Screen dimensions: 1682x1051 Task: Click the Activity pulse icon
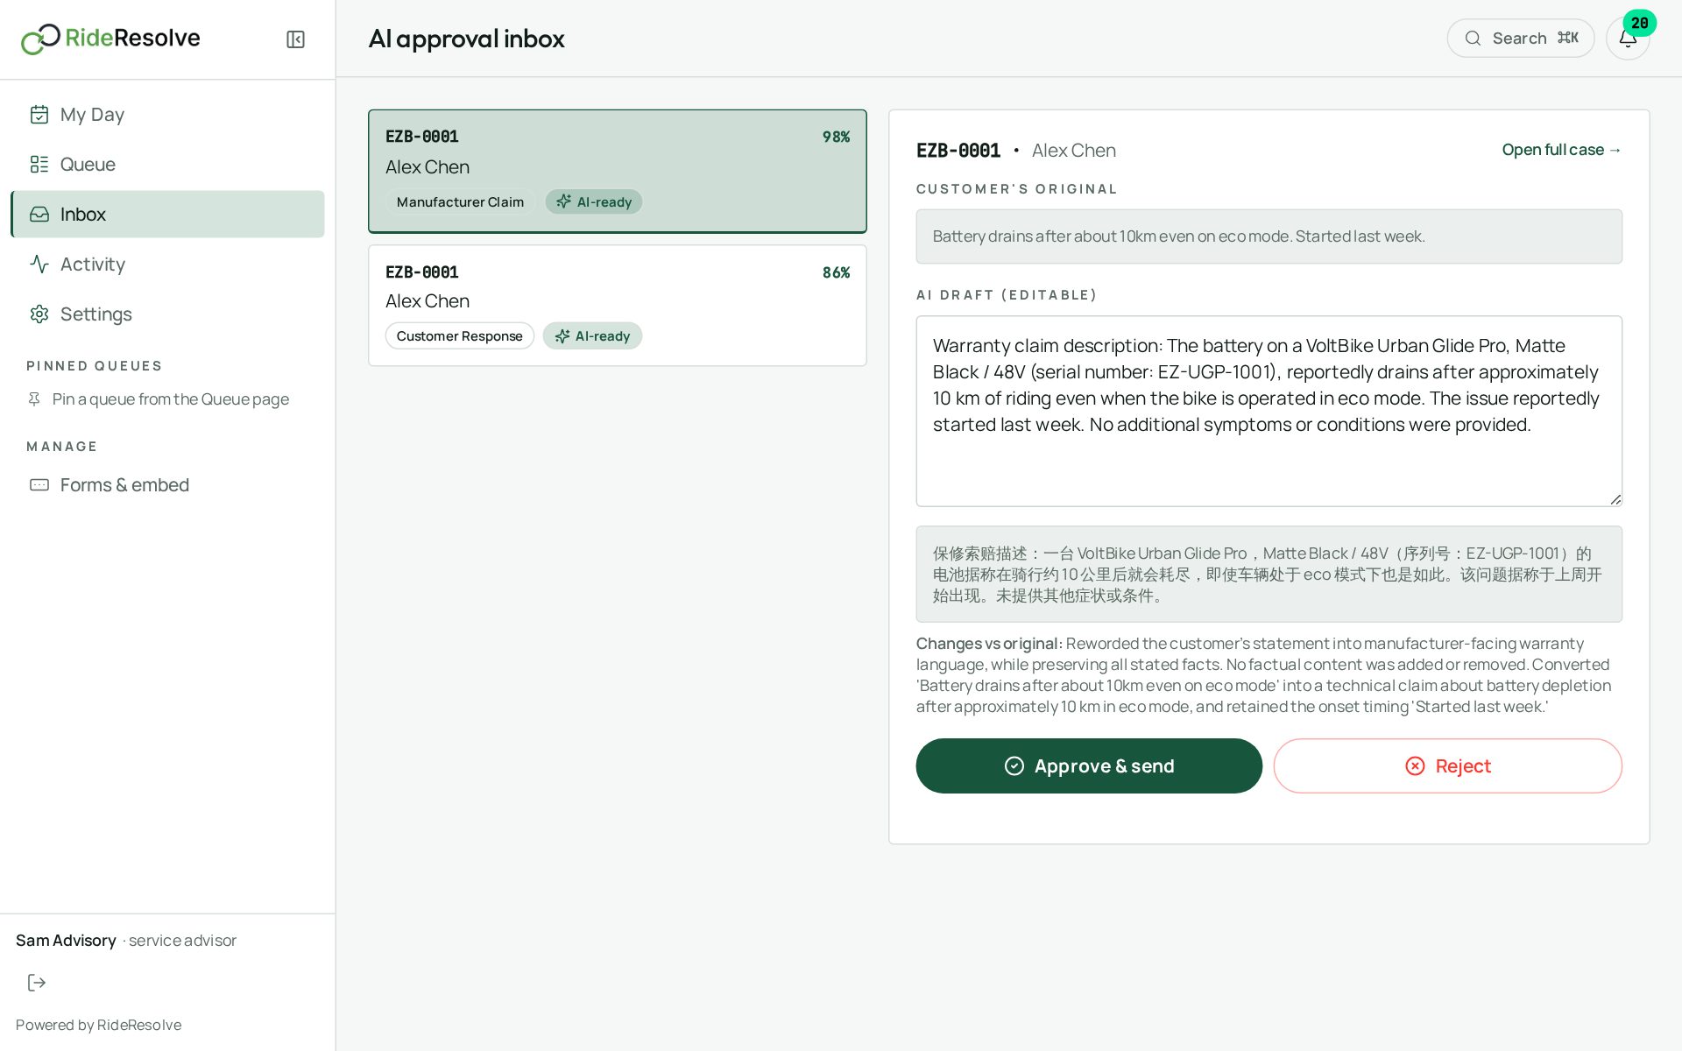39,265
